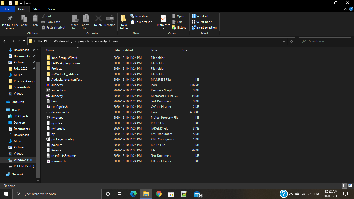This screenshot has height=199, width=354.
Task: Click 'audacity' in the address path
Action: (101, 41)
